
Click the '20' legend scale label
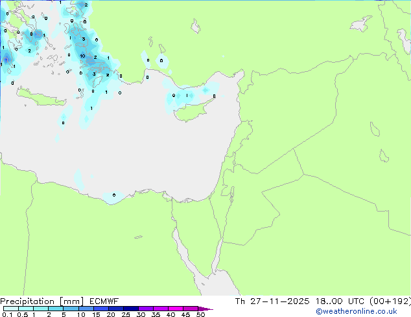(111, 314)
